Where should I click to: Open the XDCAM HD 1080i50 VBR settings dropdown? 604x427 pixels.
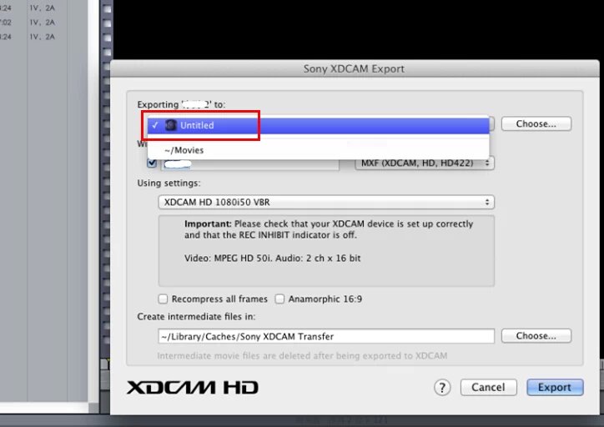326,202
